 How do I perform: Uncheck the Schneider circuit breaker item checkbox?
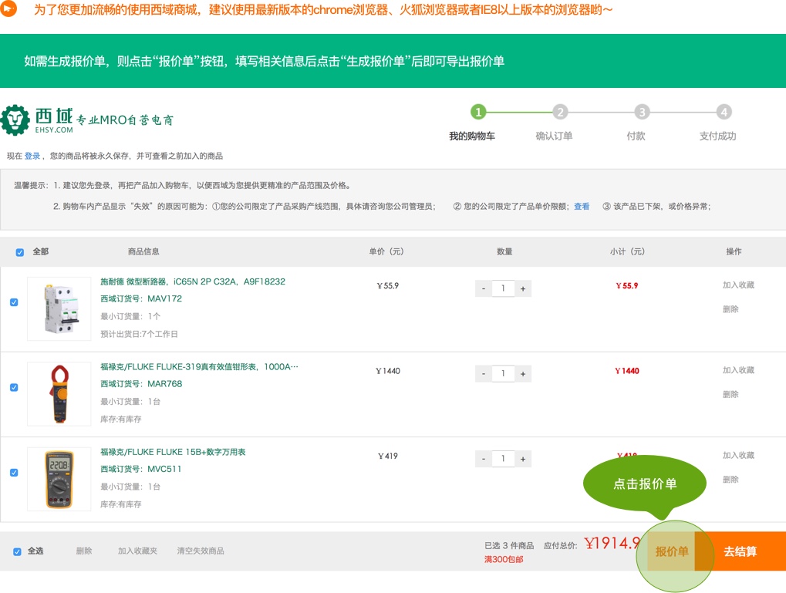click(x=14, y=302)
